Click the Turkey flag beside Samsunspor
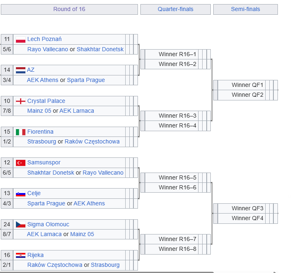Image resolution: width=291 pixels, height=273 pixels. 20,163
